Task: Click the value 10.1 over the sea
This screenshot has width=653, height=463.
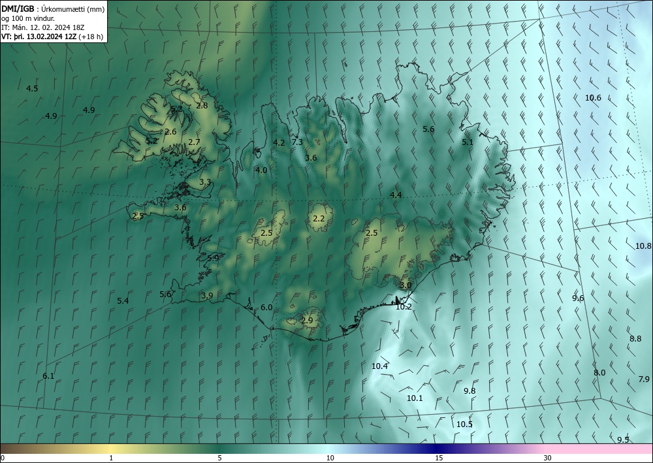Action: (x=415, y=398)
